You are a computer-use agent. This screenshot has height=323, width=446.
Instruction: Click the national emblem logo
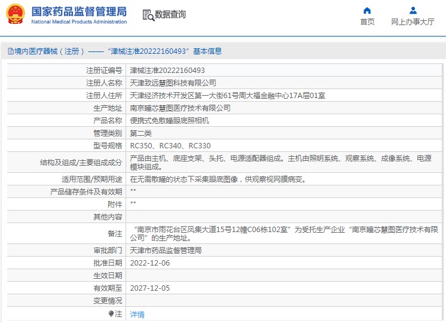coord(16,14)
